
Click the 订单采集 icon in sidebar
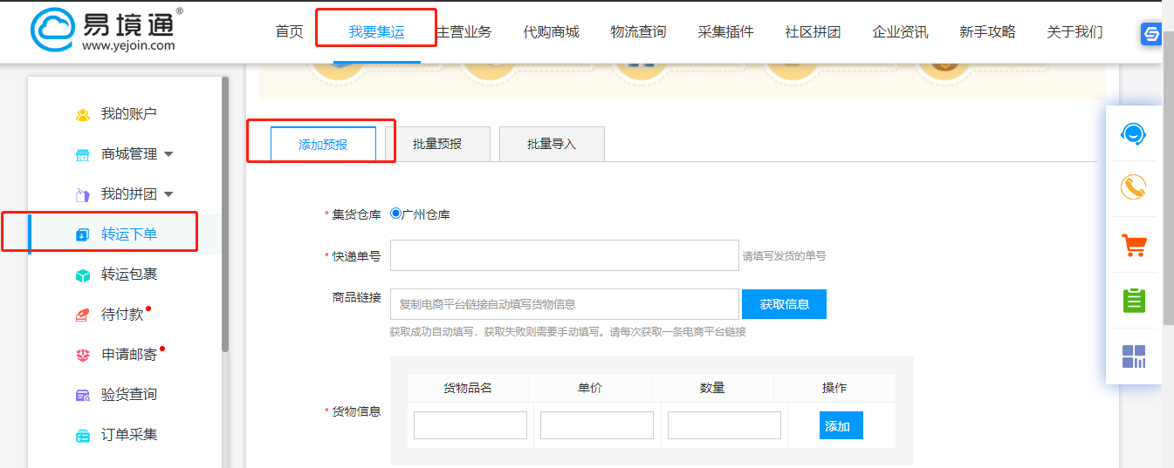tap(83, 435)
